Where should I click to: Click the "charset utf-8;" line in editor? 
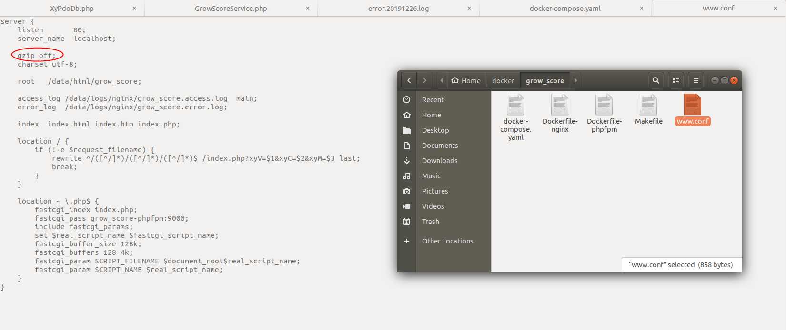pos(47,64)
